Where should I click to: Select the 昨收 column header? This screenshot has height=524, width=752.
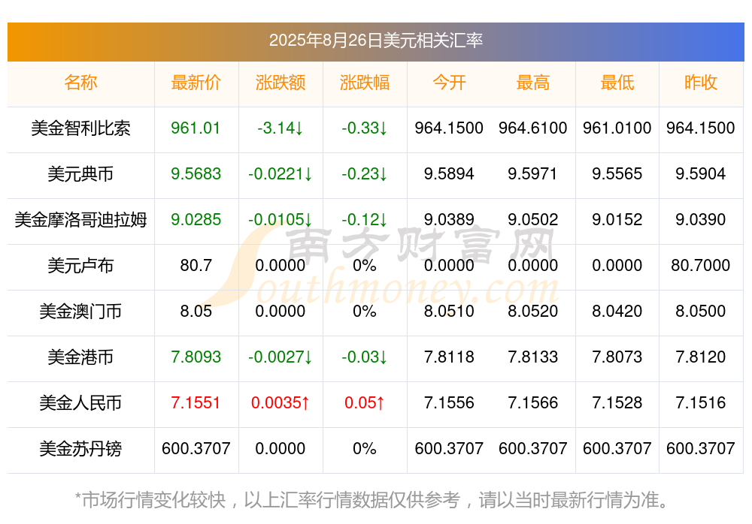(x=701, y=83)
